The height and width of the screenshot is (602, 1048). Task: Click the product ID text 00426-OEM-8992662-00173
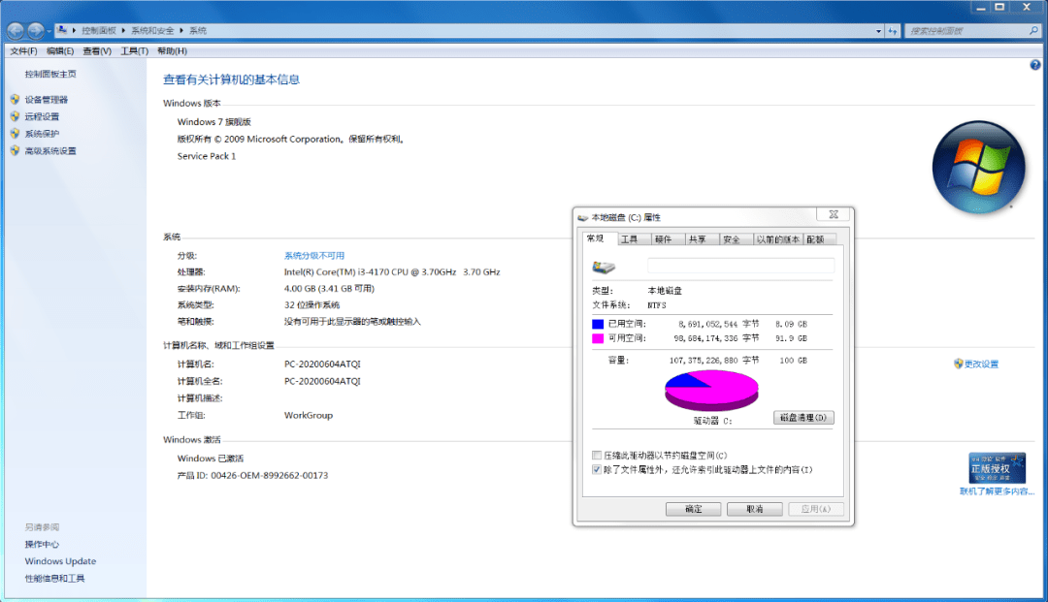point(270,475)
